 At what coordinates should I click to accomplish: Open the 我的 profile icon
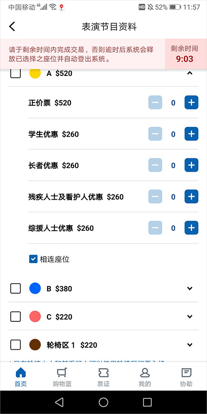pyautogui.click(x=145, y=373)
